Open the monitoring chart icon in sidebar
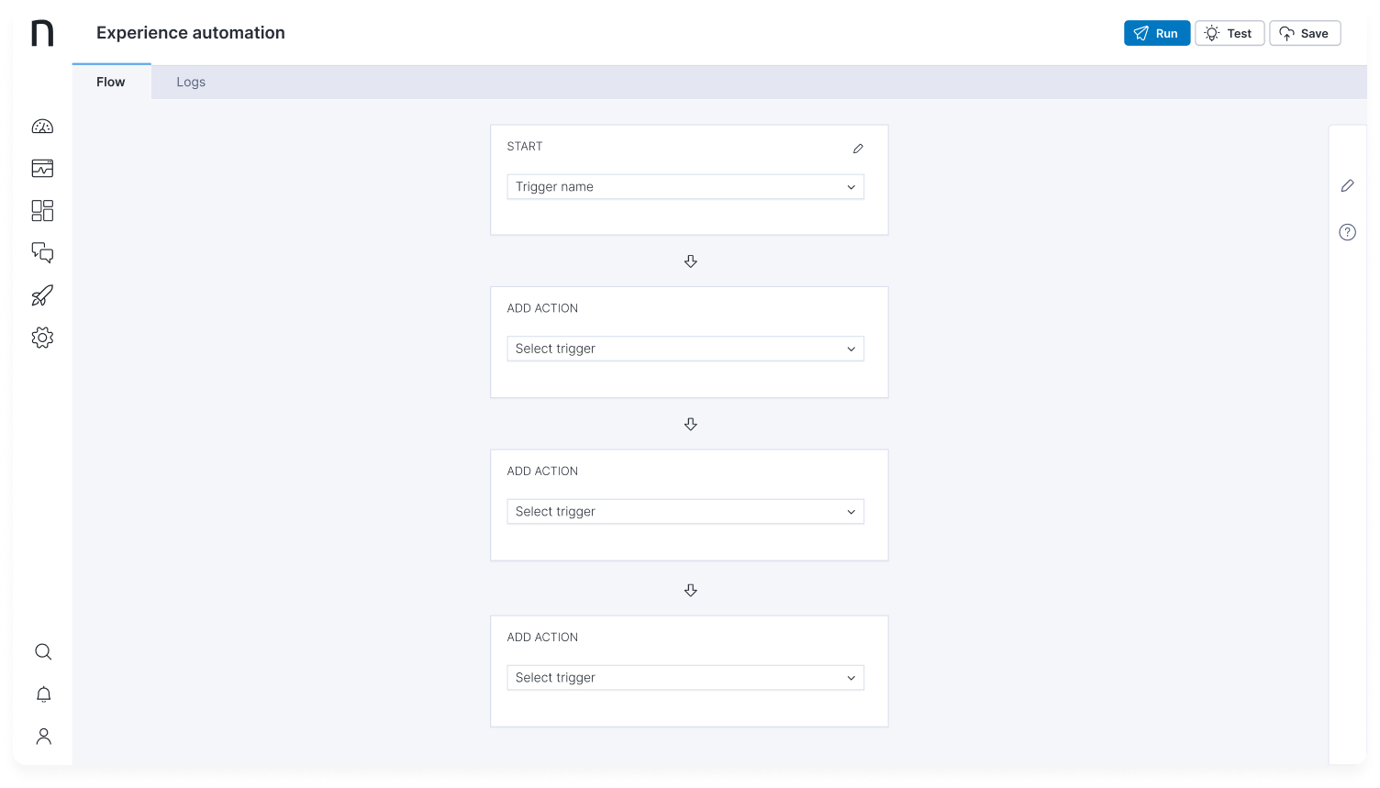The image size is (1380, 788). tap(42, 169)
